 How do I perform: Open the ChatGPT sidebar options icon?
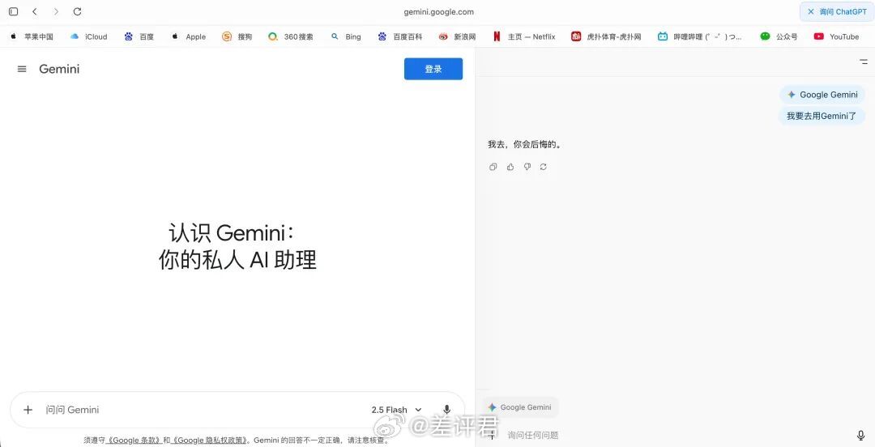point(864,62)
